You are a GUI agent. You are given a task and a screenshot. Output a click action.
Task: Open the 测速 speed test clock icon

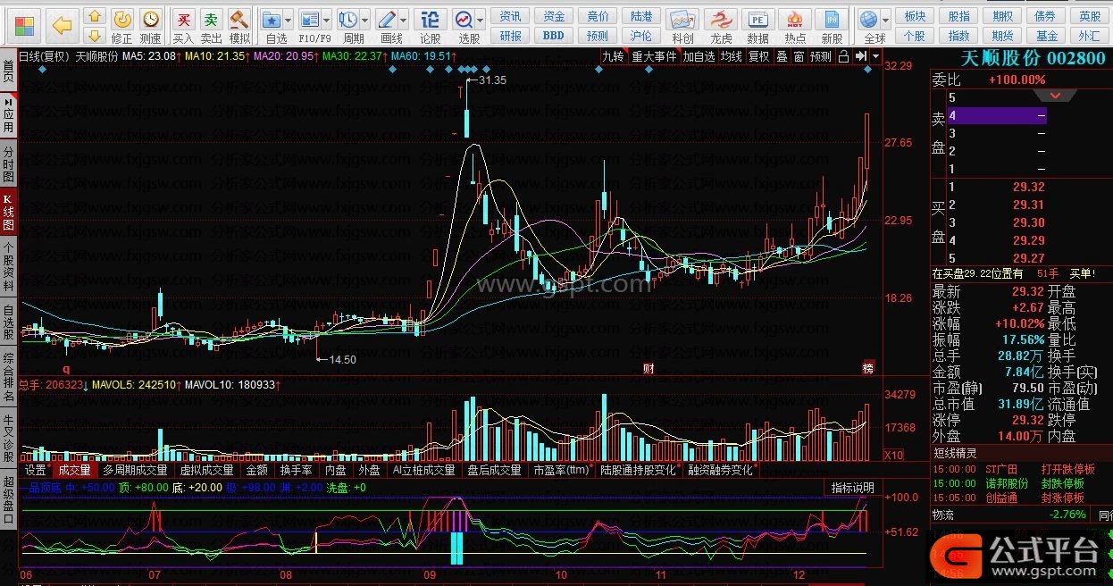(150, 19)
